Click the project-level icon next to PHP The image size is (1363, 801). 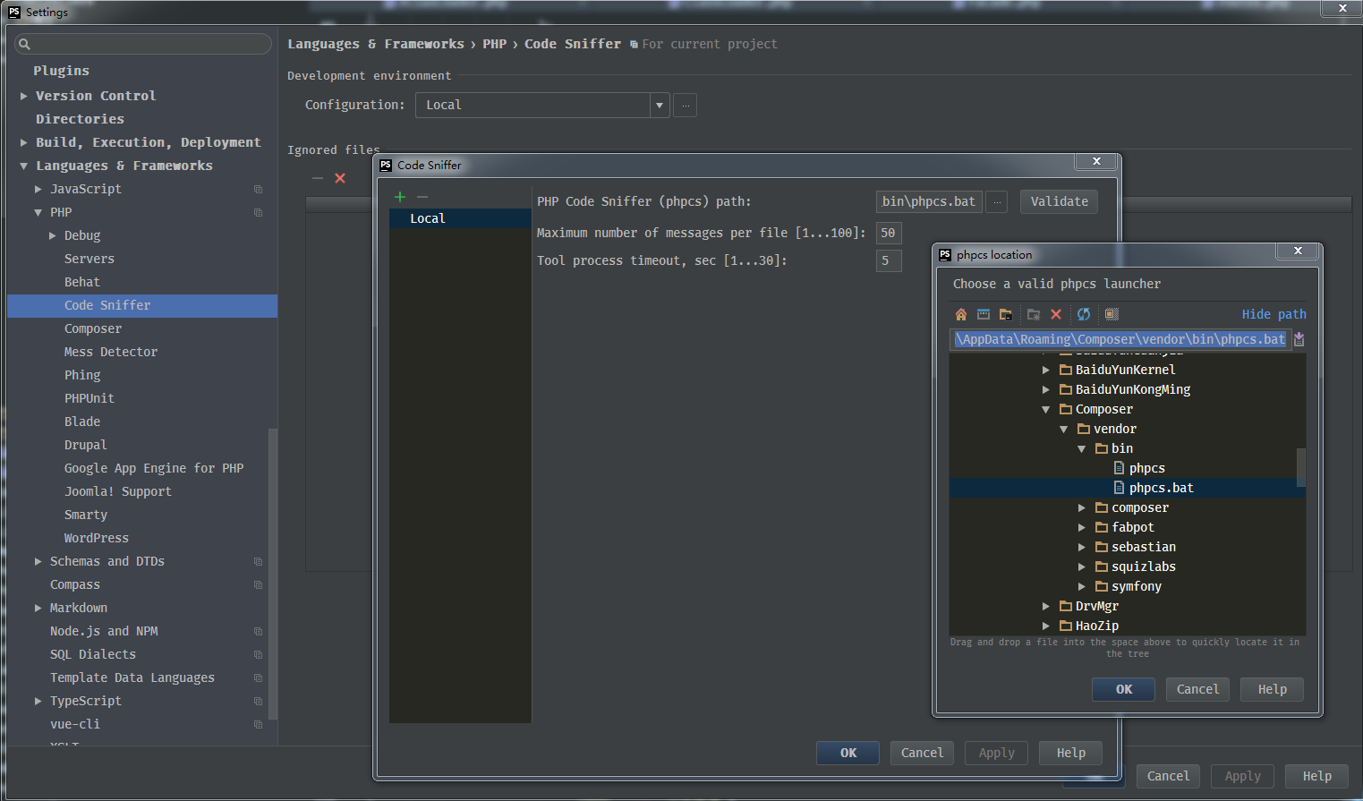(x=259, y=212)
